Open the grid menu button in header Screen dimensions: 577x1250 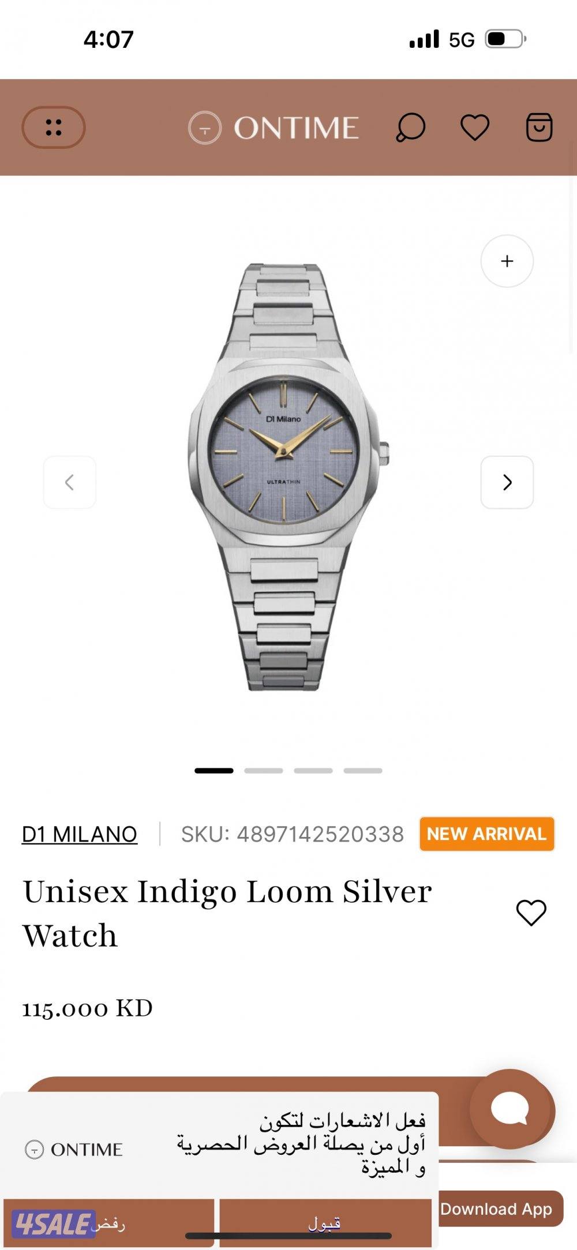coord(54,127)
